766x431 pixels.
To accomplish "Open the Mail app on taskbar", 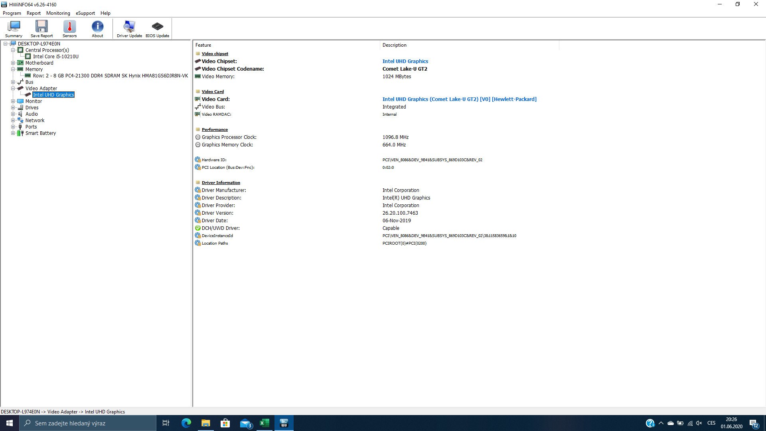I will click(245, 423).
